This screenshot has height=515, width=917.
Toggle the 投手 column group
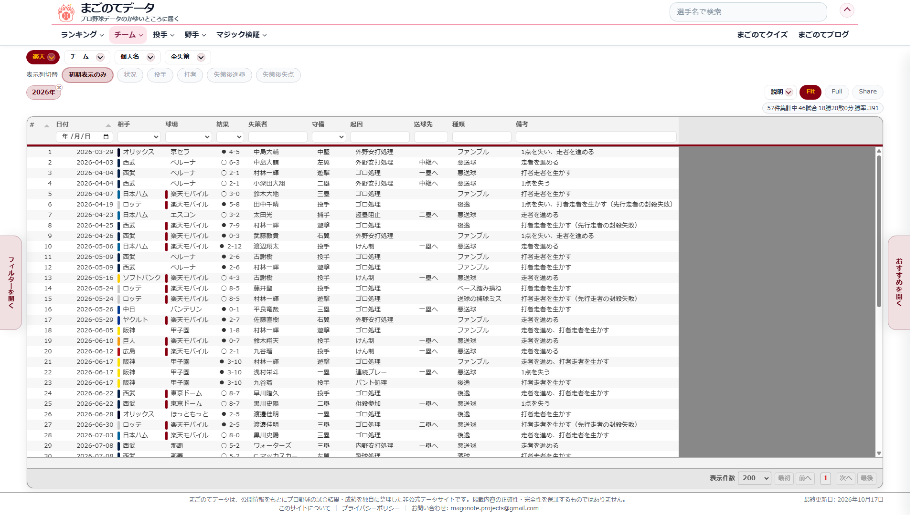[x=160, y=75]
